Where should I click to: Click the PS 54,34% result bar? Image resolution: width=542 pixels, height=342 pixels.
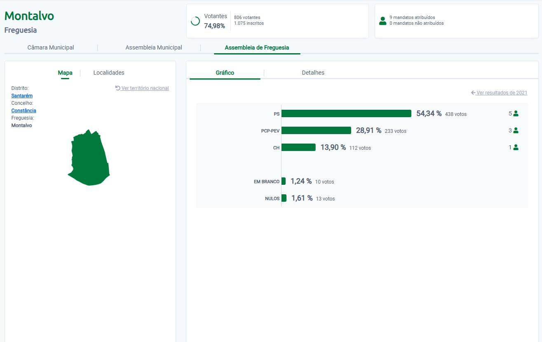click(346, 113)
